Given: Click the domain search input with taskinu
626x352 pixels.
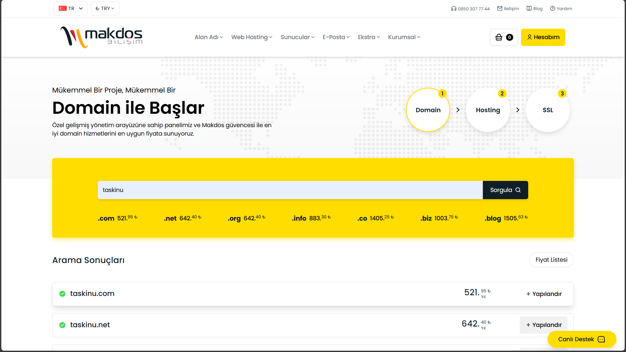Looking at the screenshot, I should coord(290,190).
